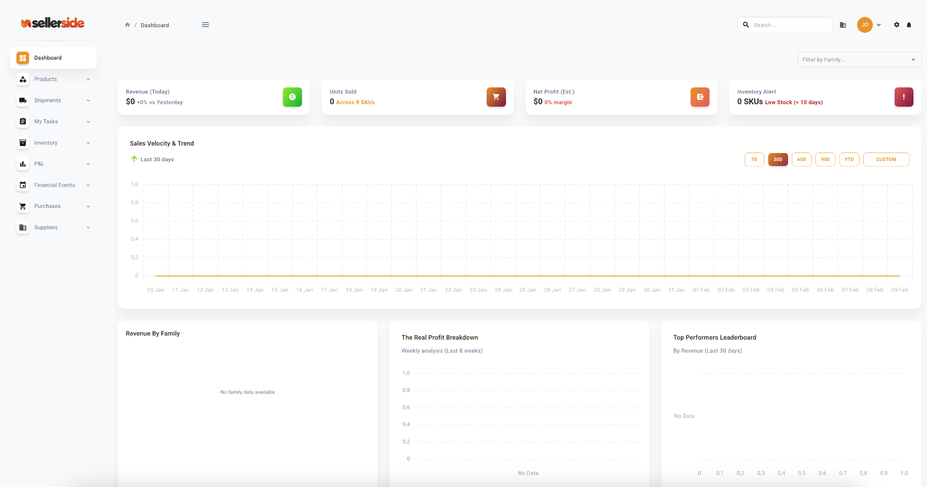Click the My Tasks clipboard icon
This screenshot has width=927, height=487.
[23, 122]
